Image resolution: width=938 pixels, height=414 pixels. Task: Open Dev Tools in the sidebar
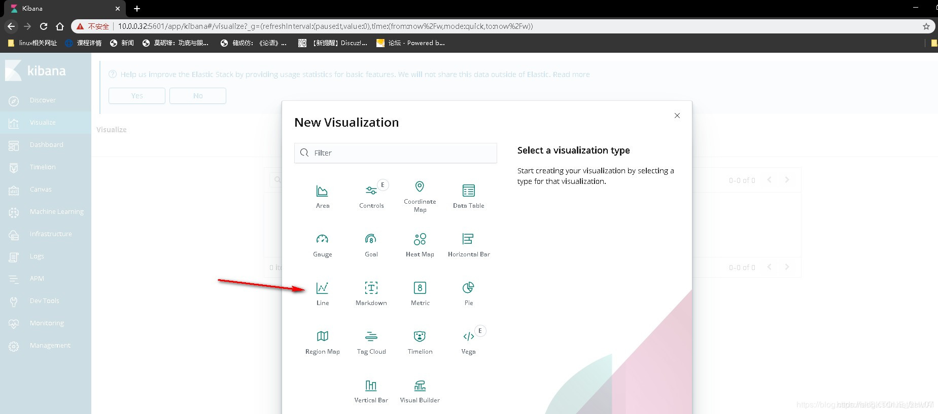(x=46, y=301)
